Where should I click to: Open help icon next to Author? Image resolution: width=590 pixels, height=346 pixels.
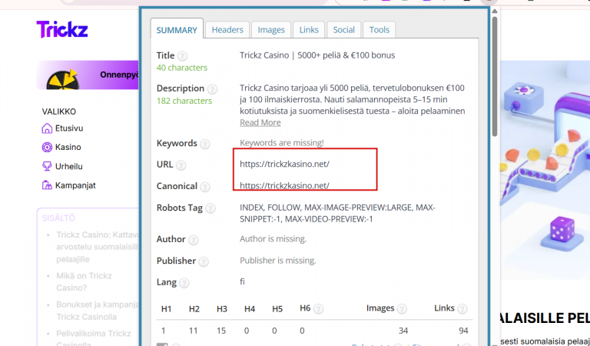tap(194, 240)
